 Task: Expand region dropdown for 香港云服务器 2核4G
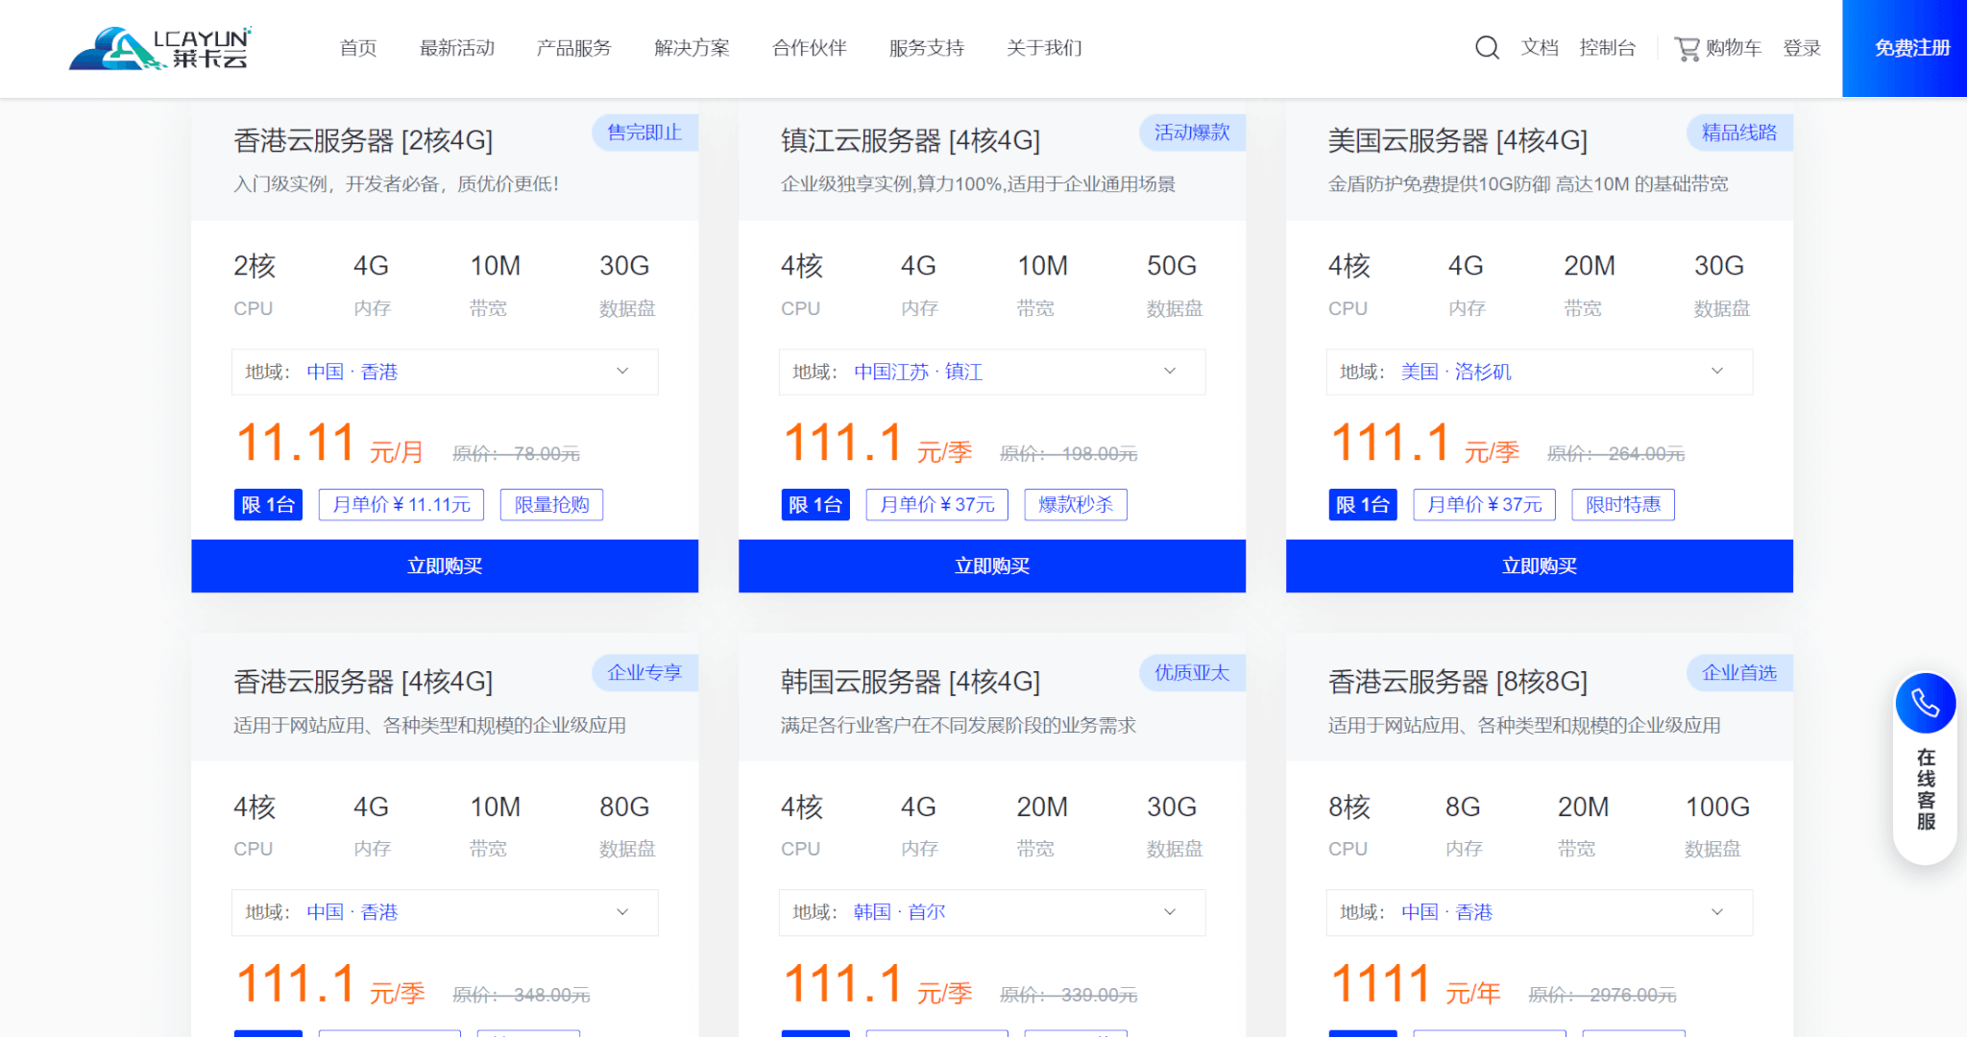(x=445, y=372)
